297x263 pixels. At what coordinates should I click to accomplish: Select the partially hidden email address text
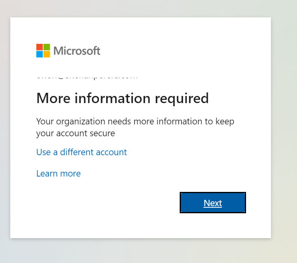[x=87, y=77]
